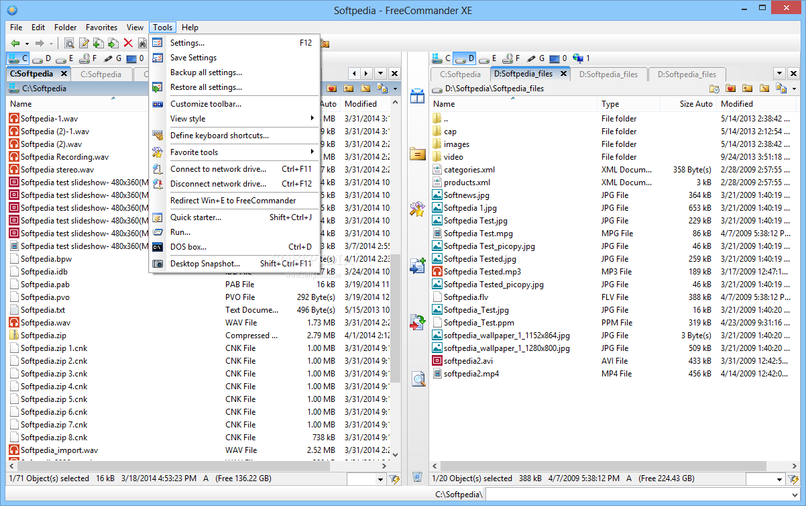This screenshot has height=506, width=806.
Task: Choose Save Settings menu item
Action: (x=233, y=58)
